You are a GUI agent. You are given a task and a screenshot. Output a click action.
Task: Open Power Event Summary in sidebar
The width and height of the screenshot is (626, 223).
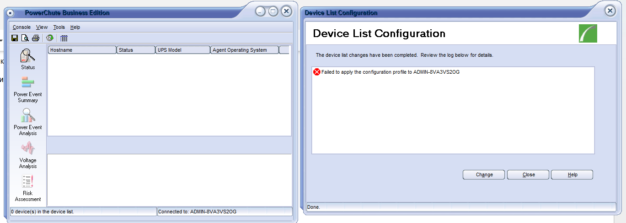28,89
